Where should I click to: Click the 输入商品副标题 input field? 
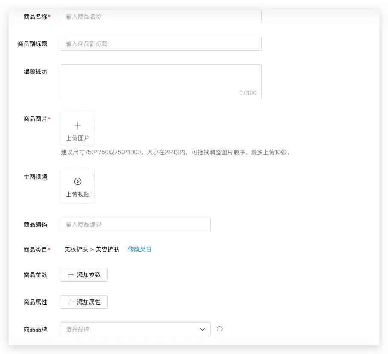point(161,43)
